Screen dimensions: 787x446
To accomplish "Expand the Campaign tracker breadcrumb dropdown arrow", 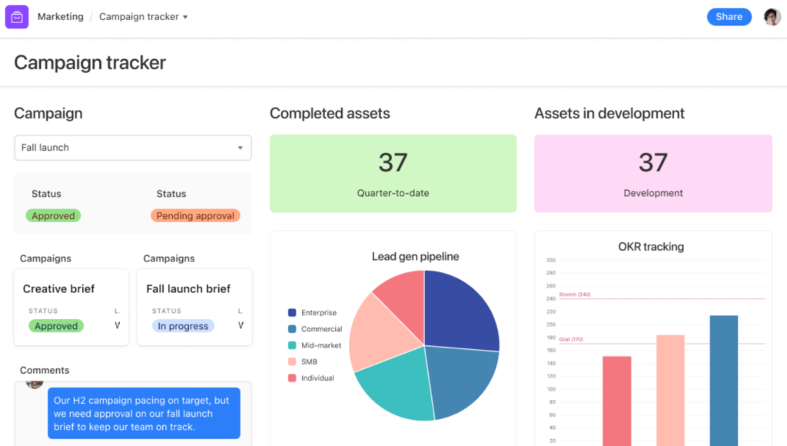I will [x=185, y=17].
